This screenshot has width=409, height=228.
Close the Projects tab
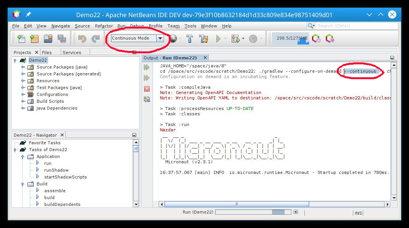(37, 52)
